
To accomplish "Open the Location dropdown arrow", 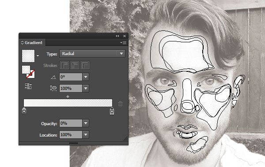I will 86,134.
